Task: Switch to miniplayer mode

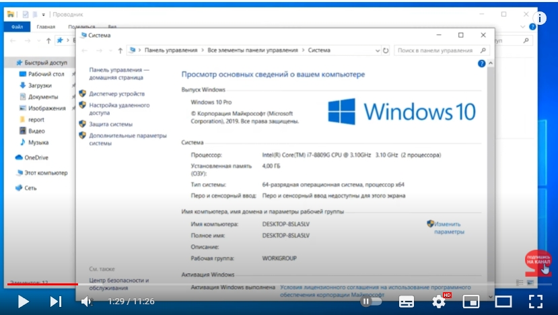Action: click(x=470, y=302)
